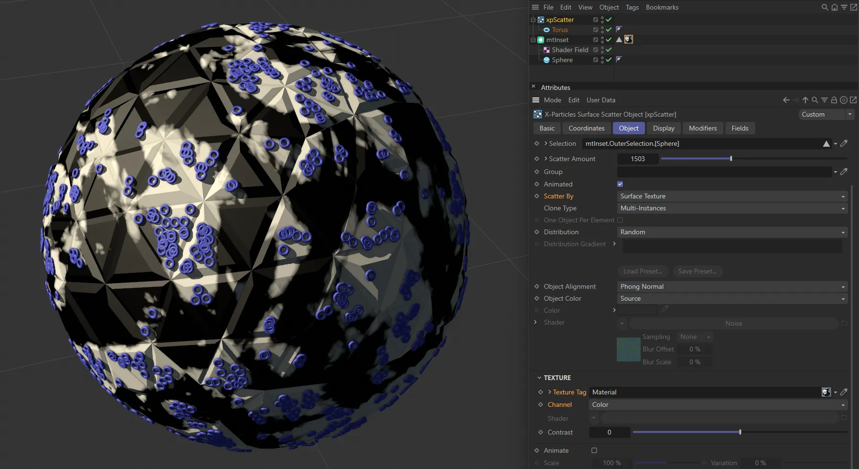Select the mtInset generator icon
859x469 pixels.
[x=541, y=40]
